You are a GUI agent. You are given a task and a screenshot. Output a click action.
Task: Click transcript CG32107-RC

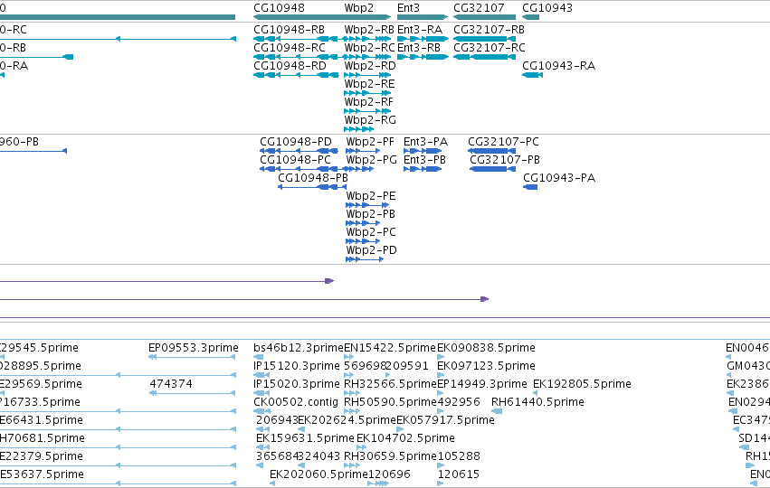pos(490,48)
